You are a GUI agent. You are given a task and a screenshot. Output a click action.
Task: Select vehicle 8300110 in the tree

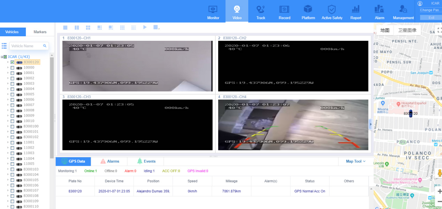31,207
